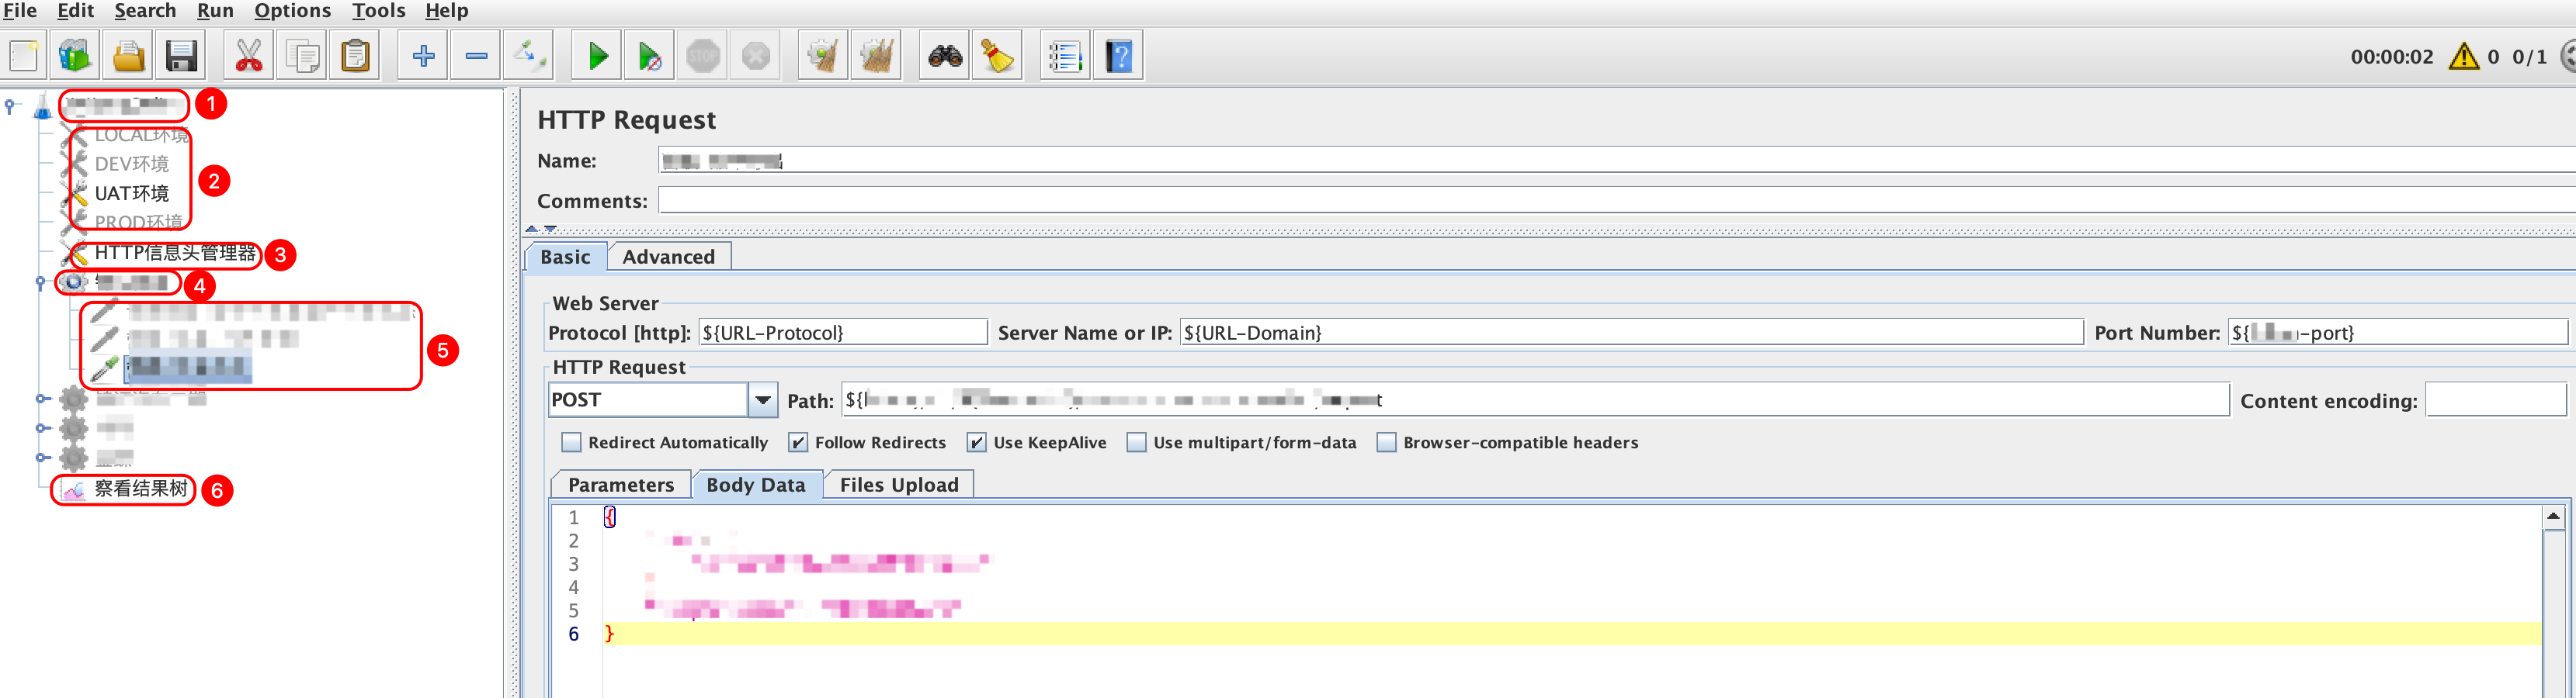
Task: Click the Path input field
Action: pyautogui.click(x=1536, y=399)
